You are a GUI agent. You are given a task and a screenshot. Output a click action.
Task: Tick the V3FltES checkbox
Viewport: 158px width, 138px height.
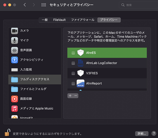[73, 73]
